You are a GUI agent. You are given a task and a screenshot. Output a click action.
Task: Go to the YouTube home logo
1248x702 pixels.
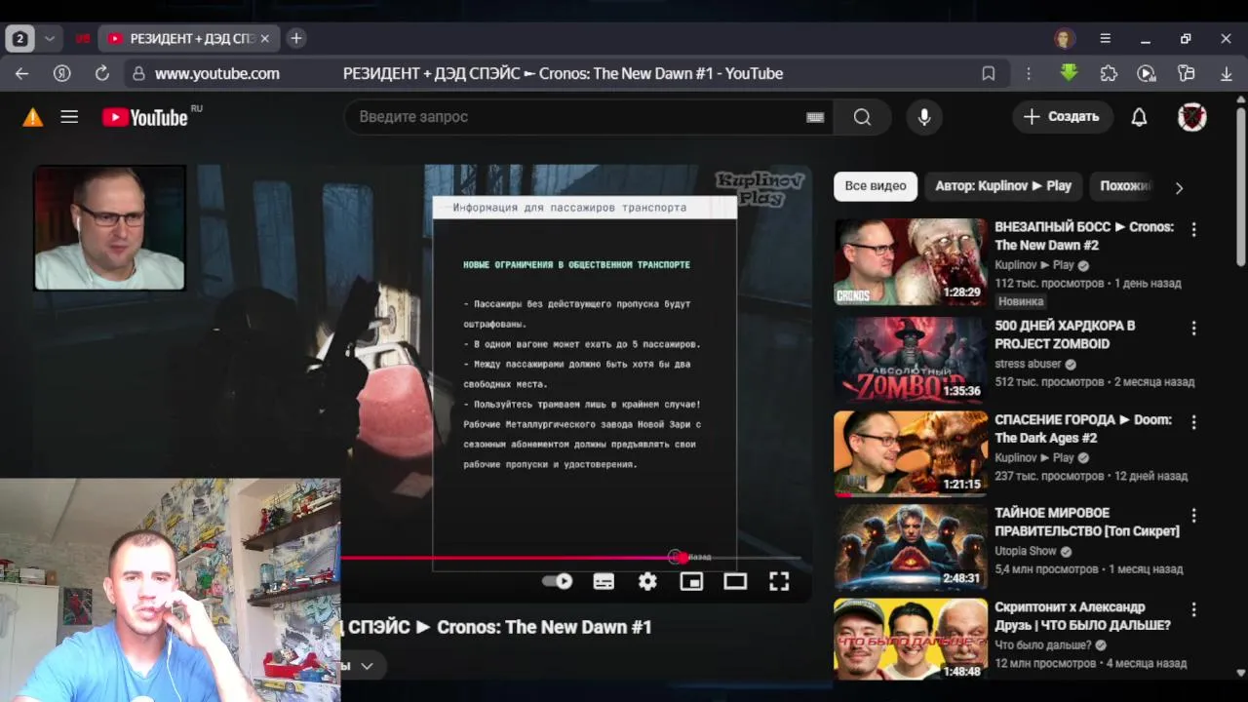point(145,117)
